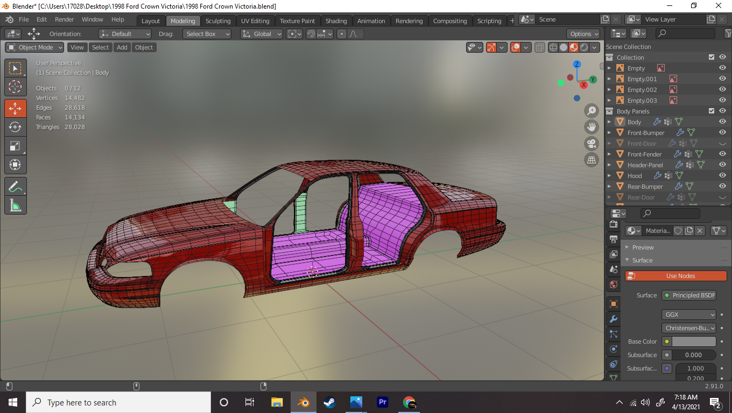This screenshot has height=413, width=732.
Task: Hide the Hood object in outliner
Action: (x=722, y=176)
